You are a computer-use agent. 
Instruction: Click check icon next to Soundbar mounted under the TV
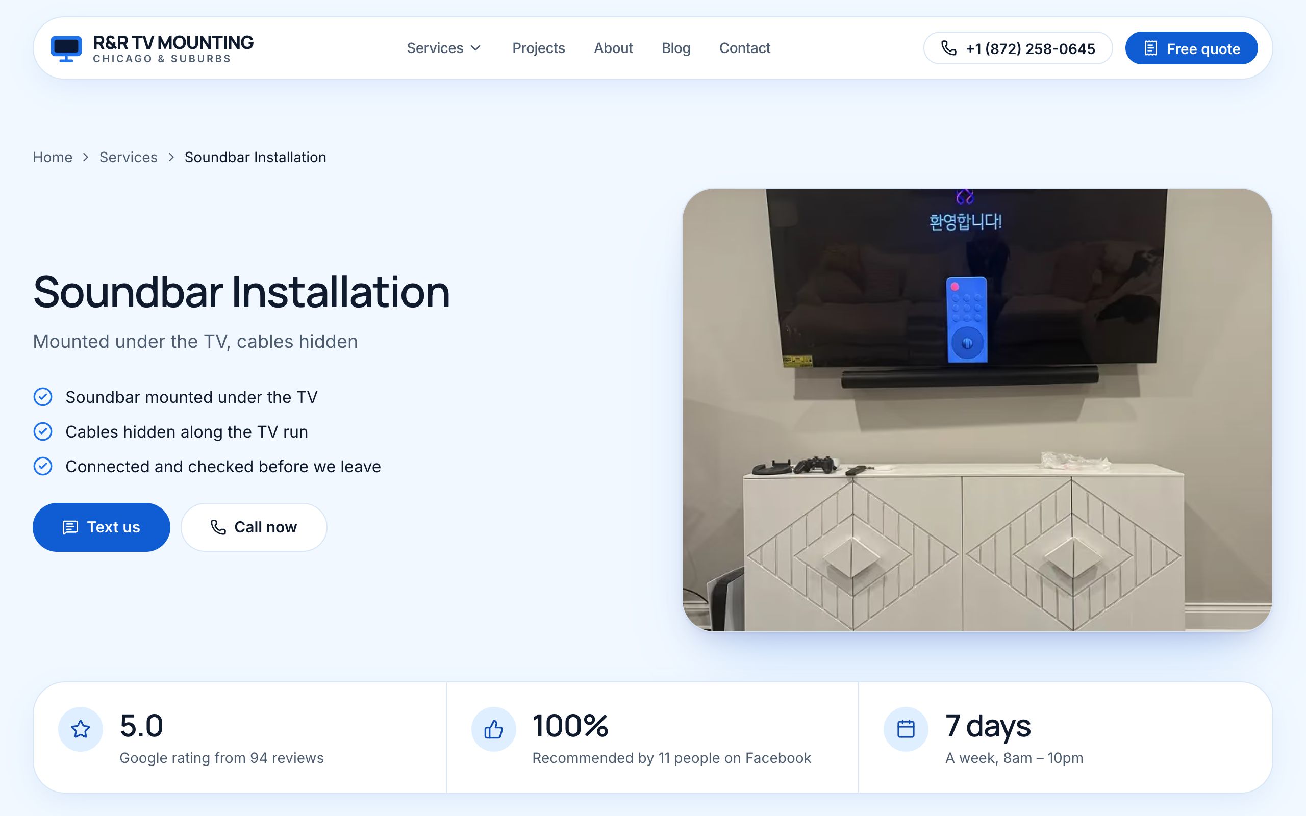click(43, 397)
